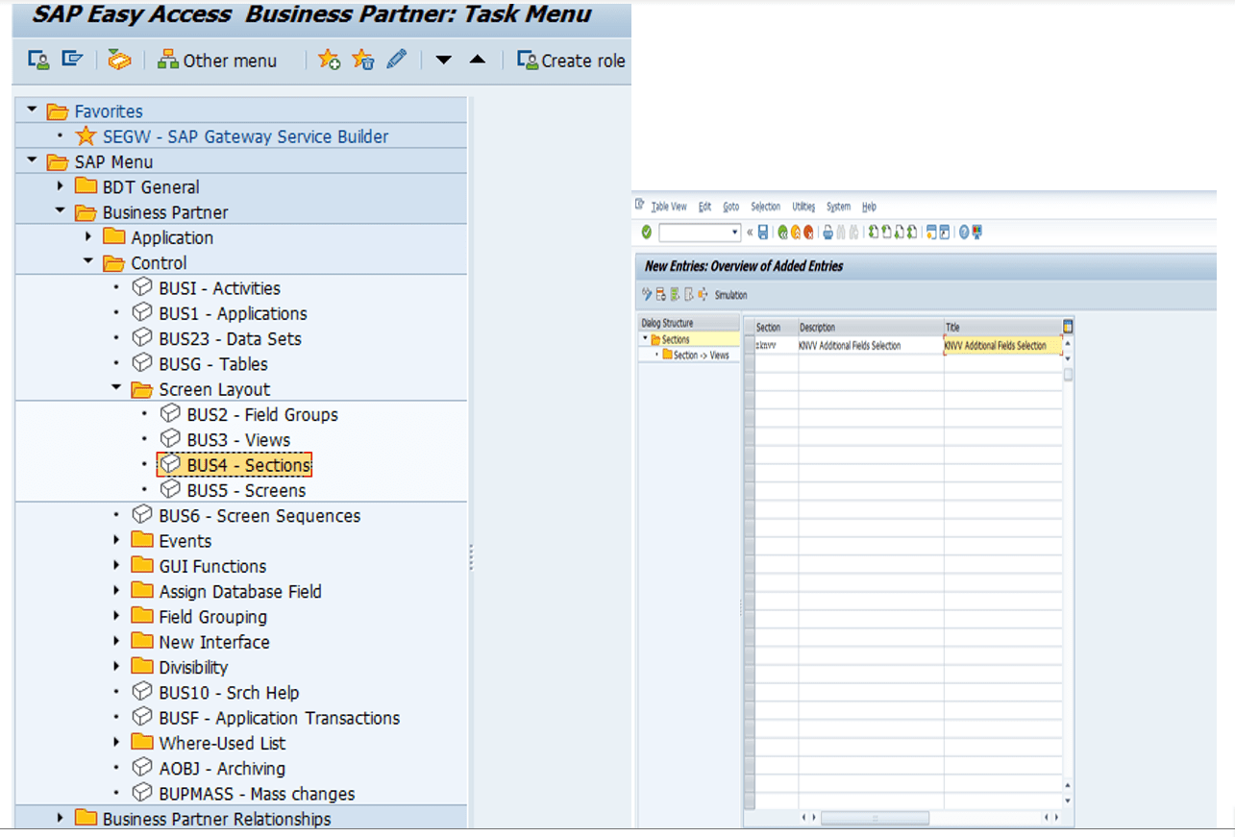Open the Goto menu
This screenshot has width=1235, height=837.
coord(731,207)
